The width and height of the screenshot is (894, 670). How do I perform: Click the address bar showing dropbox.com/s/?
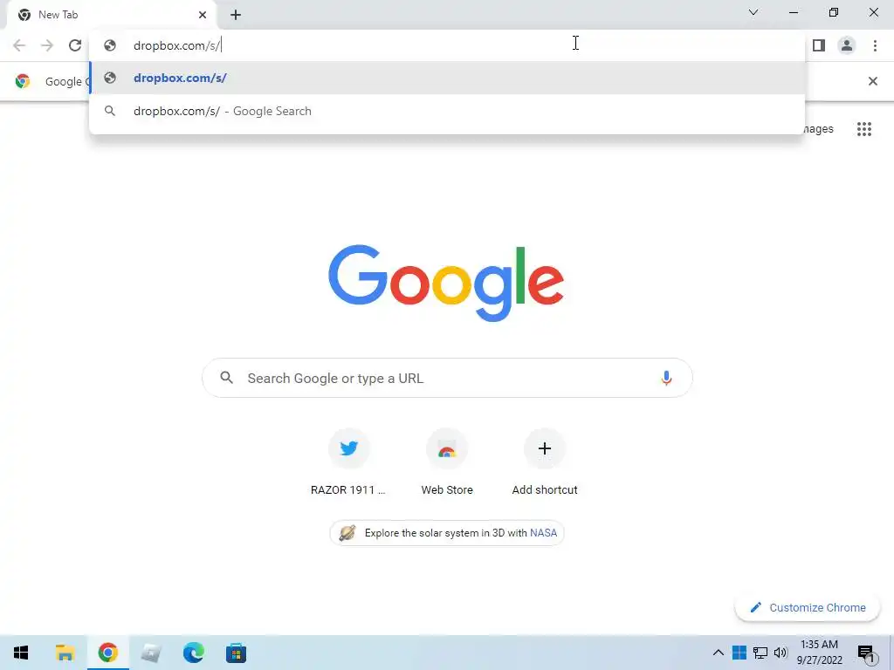coord(447,45)
